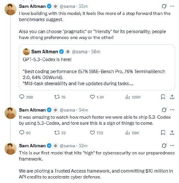Bookmark the 55m tweet about building with model

tap(163, 97)
